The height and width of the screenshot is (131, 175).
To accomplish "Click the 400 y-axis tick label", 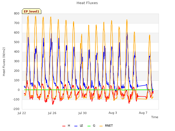I will (17, 52).
